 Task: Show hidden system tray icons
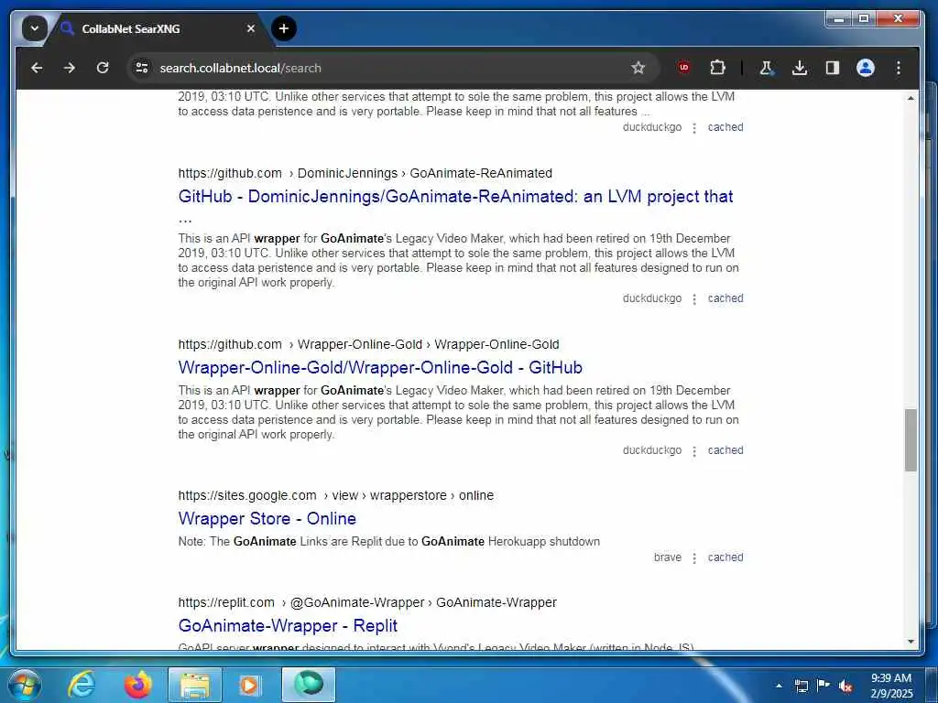(x=779, y=686)
